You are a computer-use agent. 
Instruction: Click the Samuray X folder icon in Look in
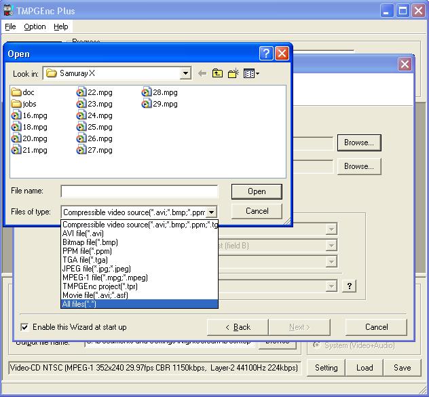click(51, 73)
